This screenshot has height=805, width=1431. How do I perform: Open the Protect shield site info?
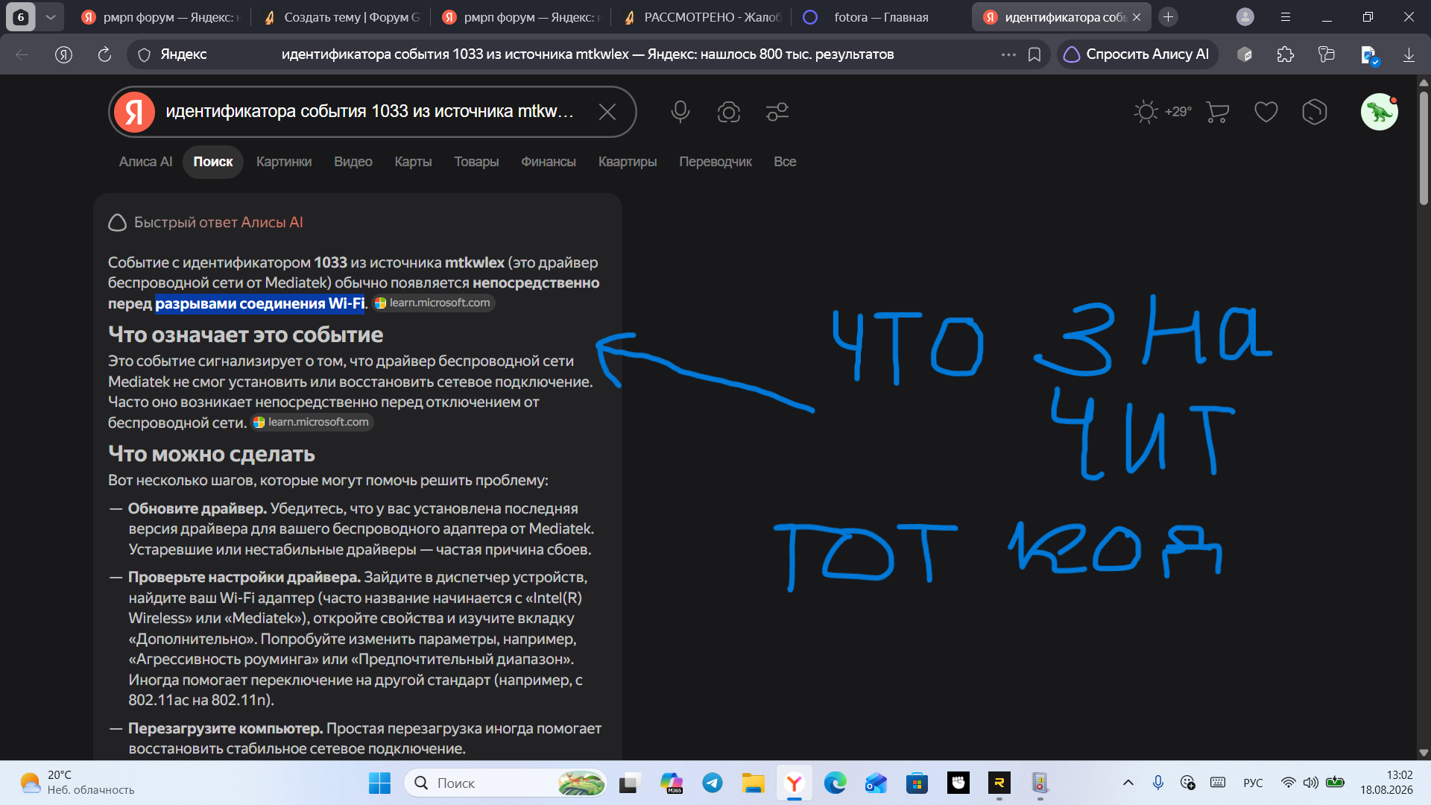[x=145, y=54]
